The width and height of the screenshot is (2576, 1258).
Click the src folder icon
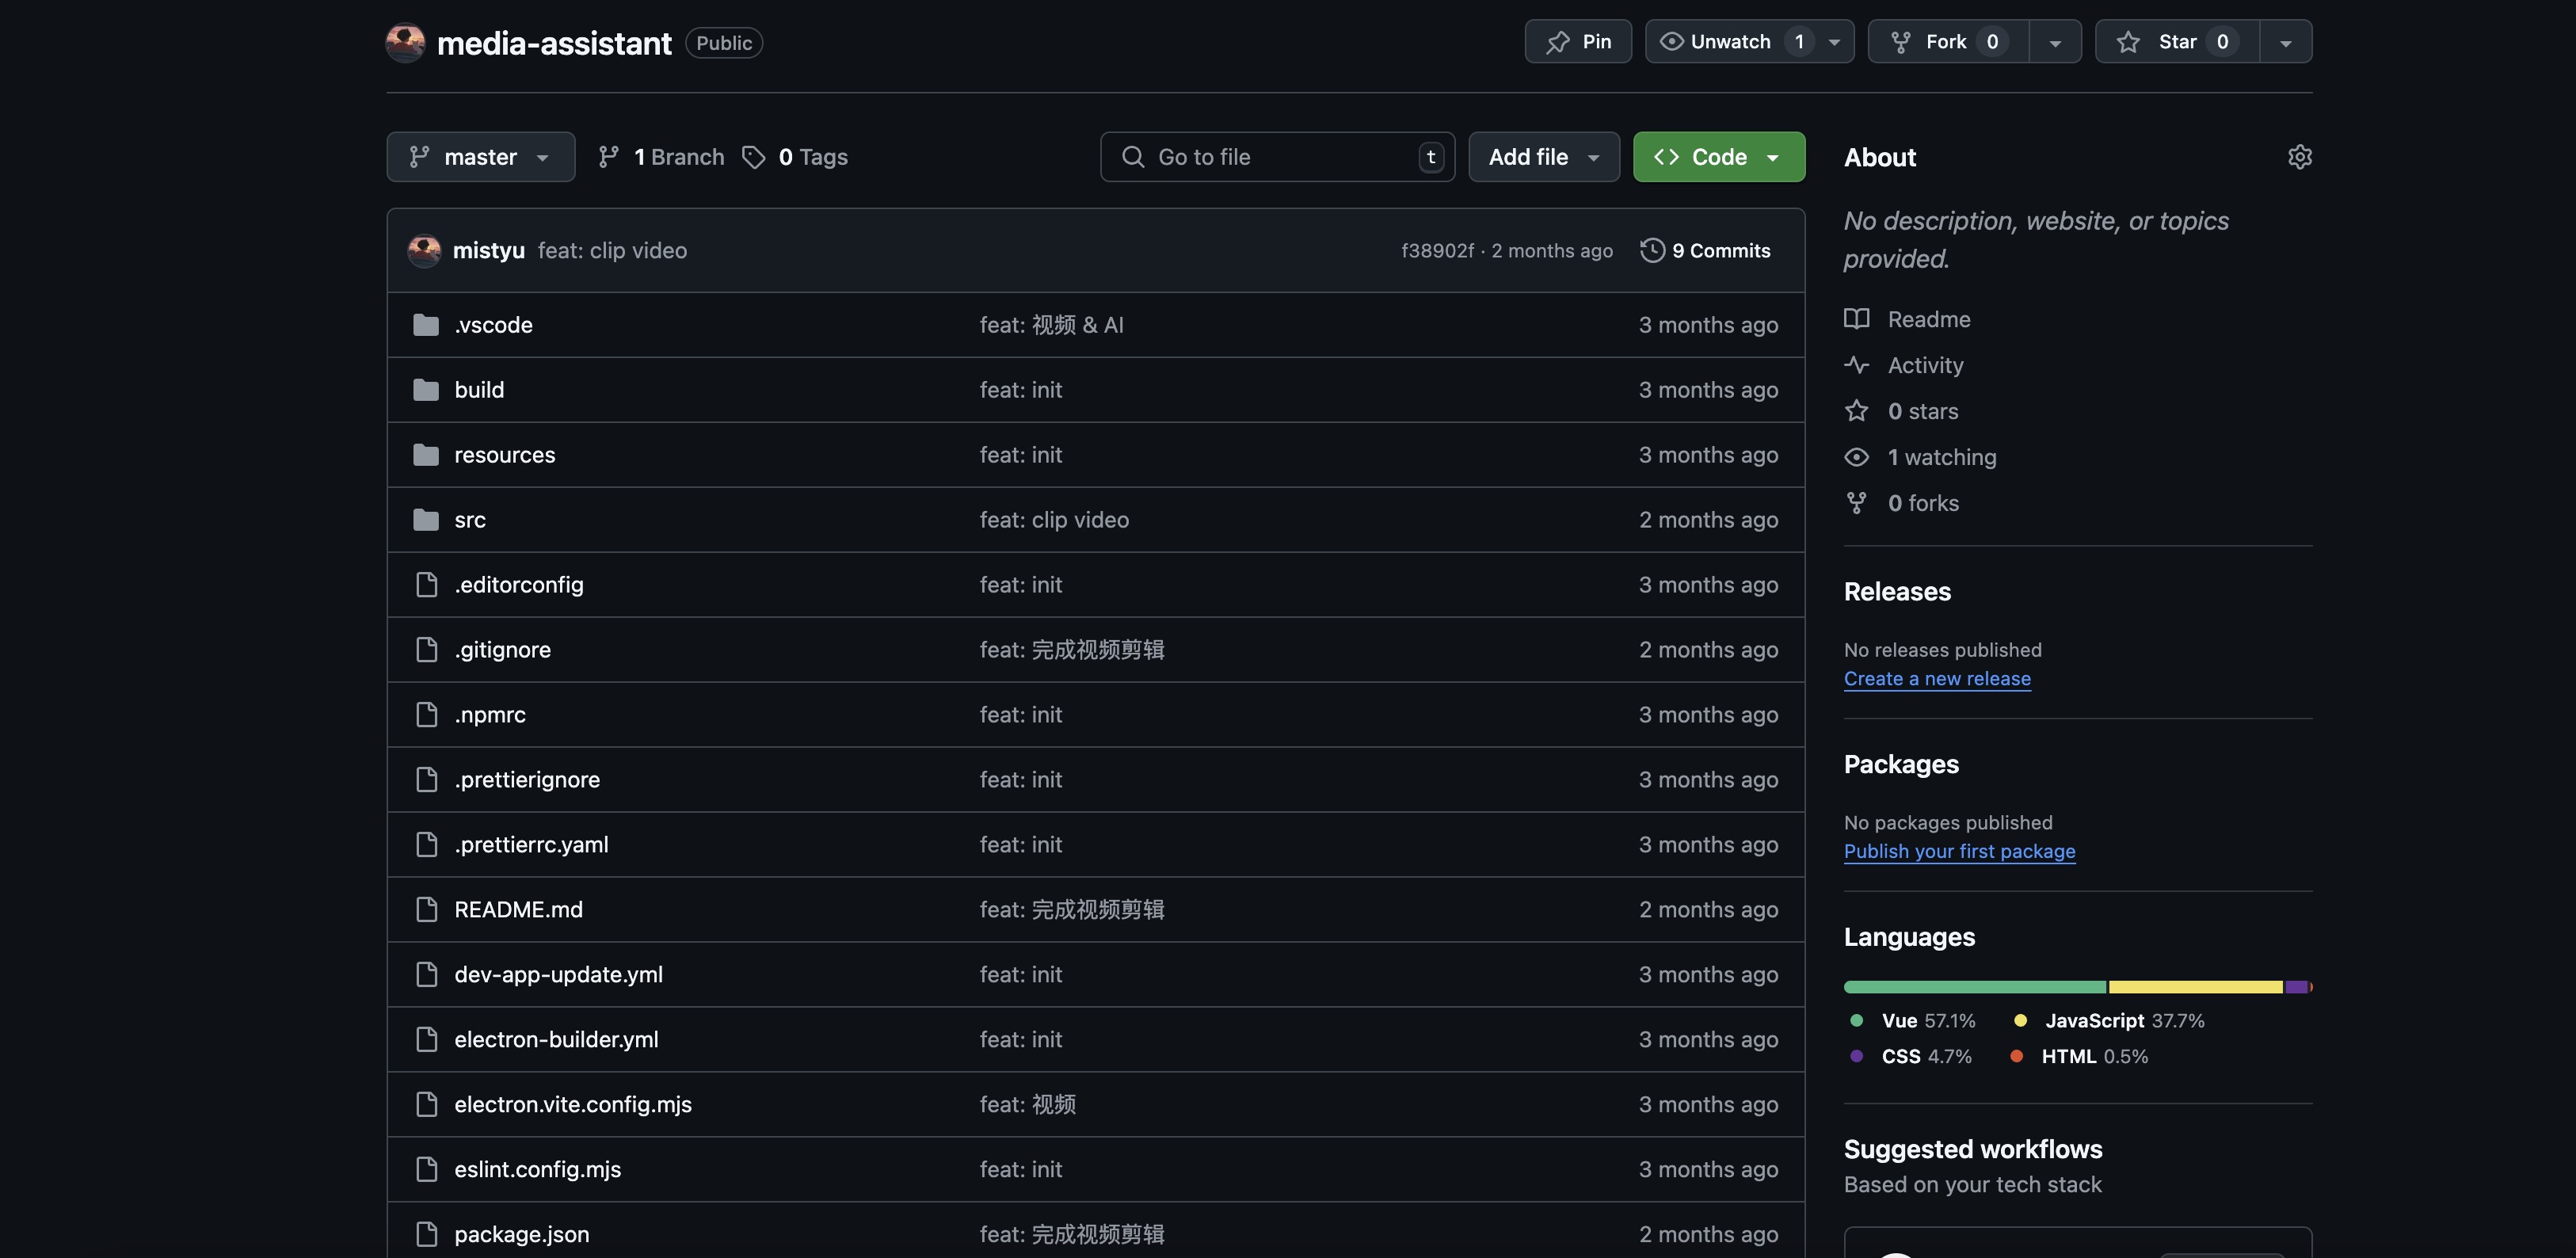click(426, 520)
